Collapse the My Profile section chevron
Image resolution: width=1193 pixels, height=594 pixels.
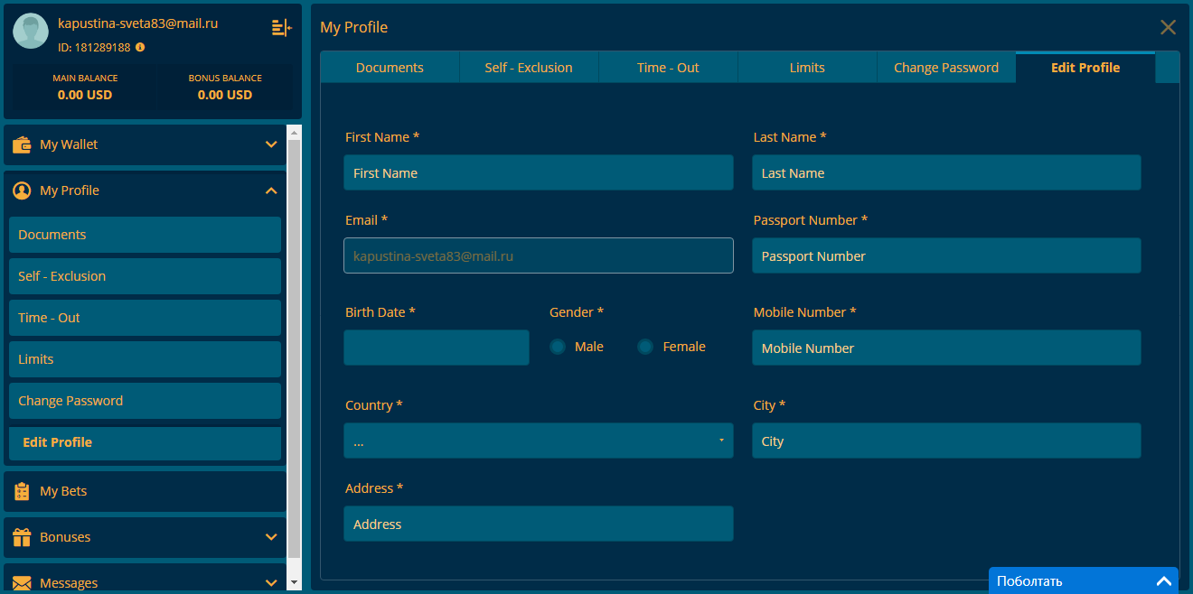point(271,190)
